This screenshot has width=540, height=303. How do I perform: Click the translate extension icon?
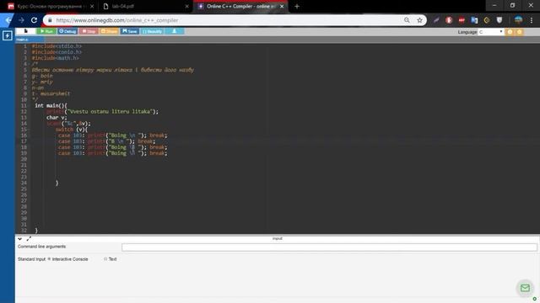[474, 20]
